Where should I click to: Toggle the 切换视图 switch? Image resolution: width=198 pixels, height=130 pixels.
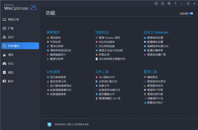[x=191, y=13]
